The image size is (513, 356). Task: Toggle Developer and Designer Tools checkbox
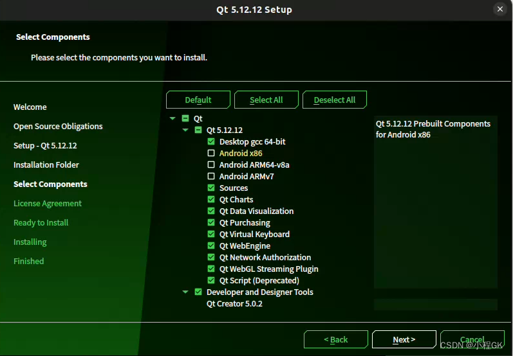[198, 292]
